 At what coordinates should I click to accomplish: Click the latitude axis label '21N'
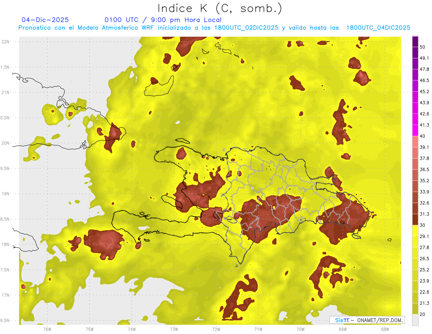click(x=6, y=92)
